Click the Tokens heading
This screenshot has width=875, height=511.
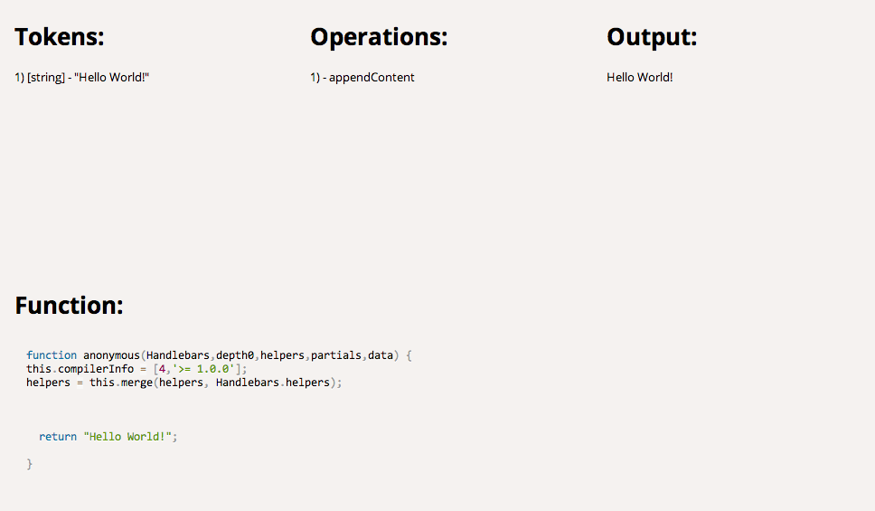[x=60, y=37]
